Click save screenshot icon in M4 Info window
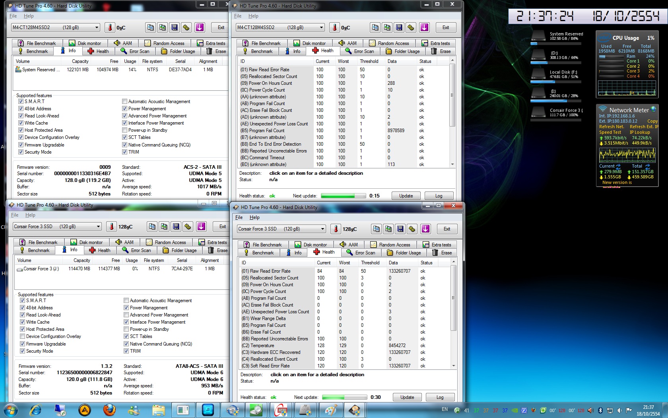This screenshot has height=418, width=668. click(174, 27)
